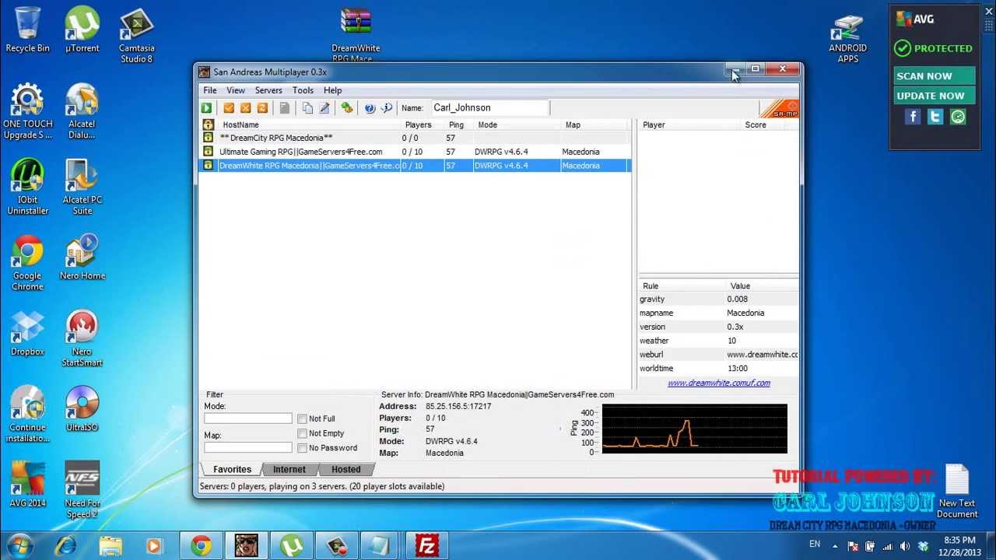The image size is (996, 560).
Task: Click the volume icon in system tray
Action: pyautogui.click(x=904, y=546)
